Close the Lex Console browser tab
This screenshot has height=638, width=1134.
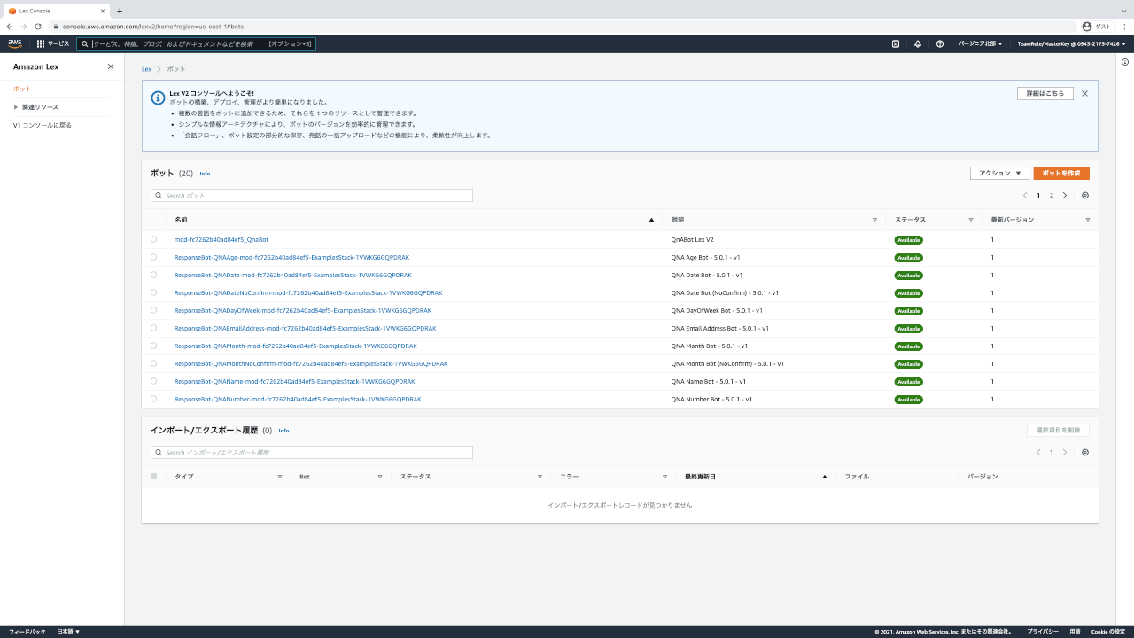click(102, 11)
